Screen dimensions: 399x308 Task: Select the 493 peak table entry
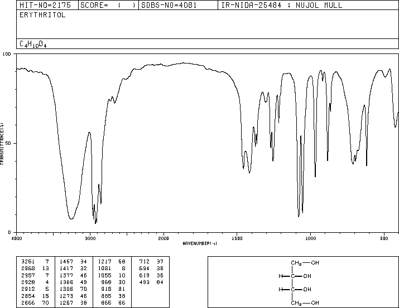(151, 282)
